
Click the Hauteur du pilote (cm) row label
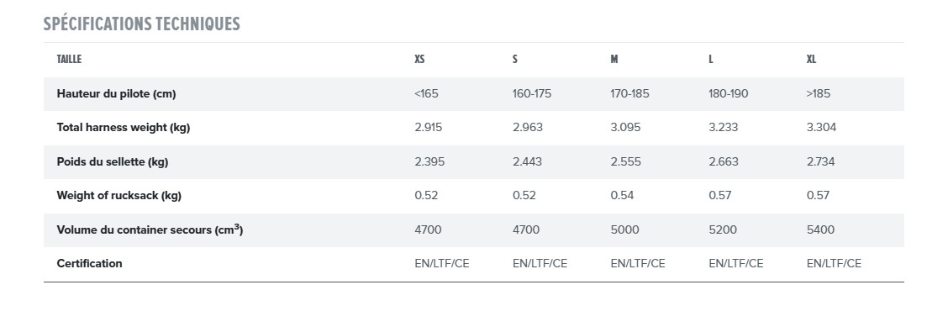pos(116,93)
